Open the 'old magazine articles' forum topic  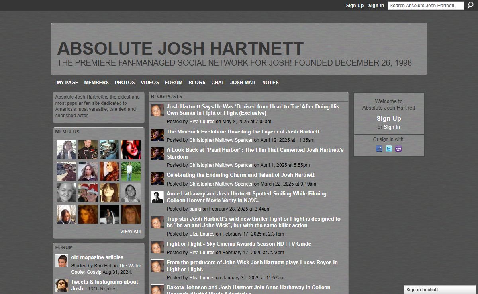coord(97,257)
